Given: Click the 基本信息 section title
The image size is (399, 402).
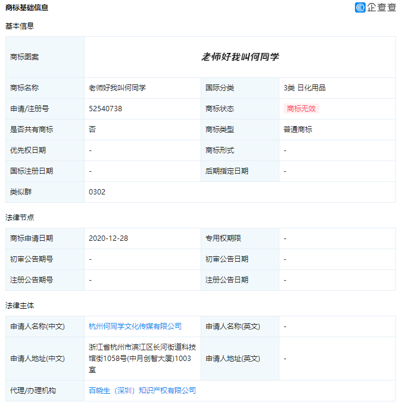Looking at the screenshot, I should 20,26.
